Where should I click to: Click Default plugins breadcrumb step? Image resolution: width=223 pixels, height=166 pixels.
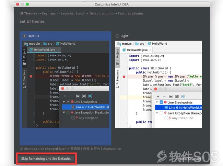tap(101, 13)
